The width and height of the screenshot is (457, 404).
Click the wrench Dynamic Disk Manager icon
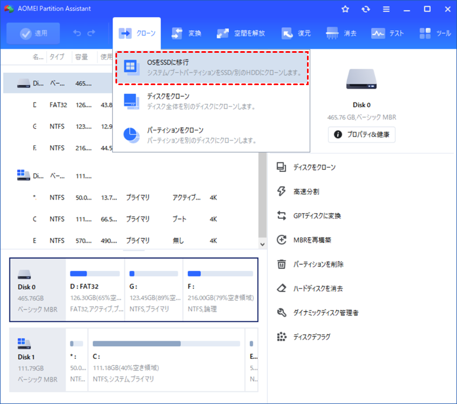coord(282,312)
